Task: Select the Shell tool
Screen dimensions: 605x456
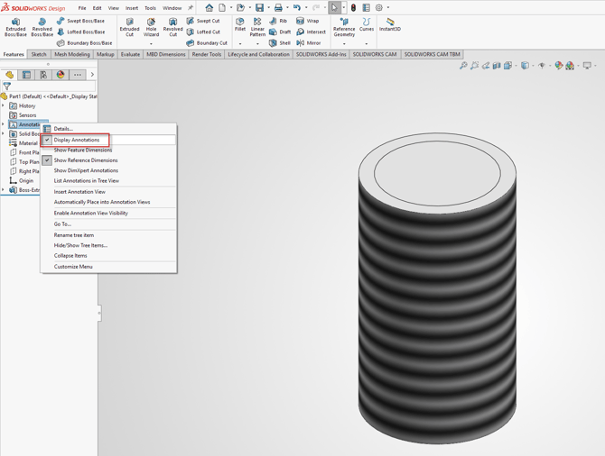Action: pos(280,43)
